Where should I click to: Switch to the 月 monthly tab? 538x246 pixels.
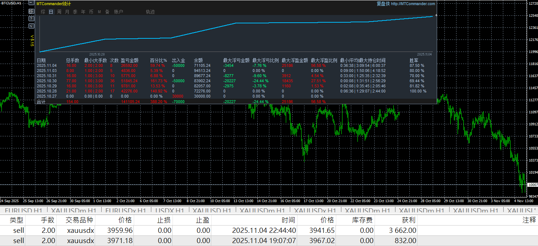click(x=67, y=12)
